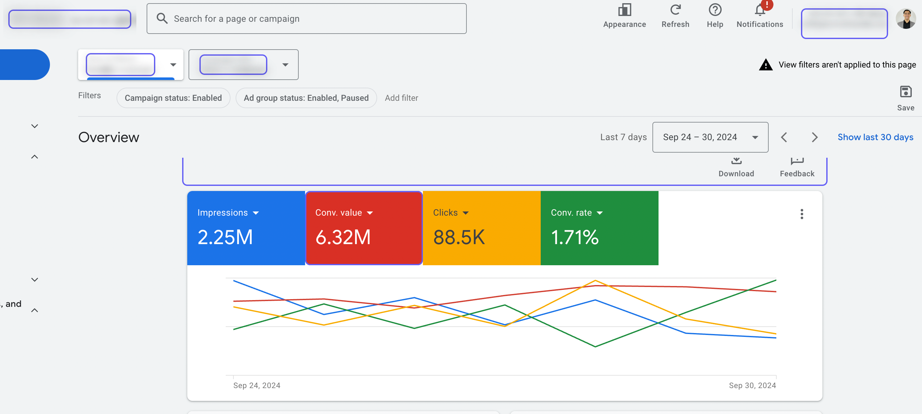This screenshot has width=922, height=414.
Task: Go to previous date range arrow
Action: [784, 137]
